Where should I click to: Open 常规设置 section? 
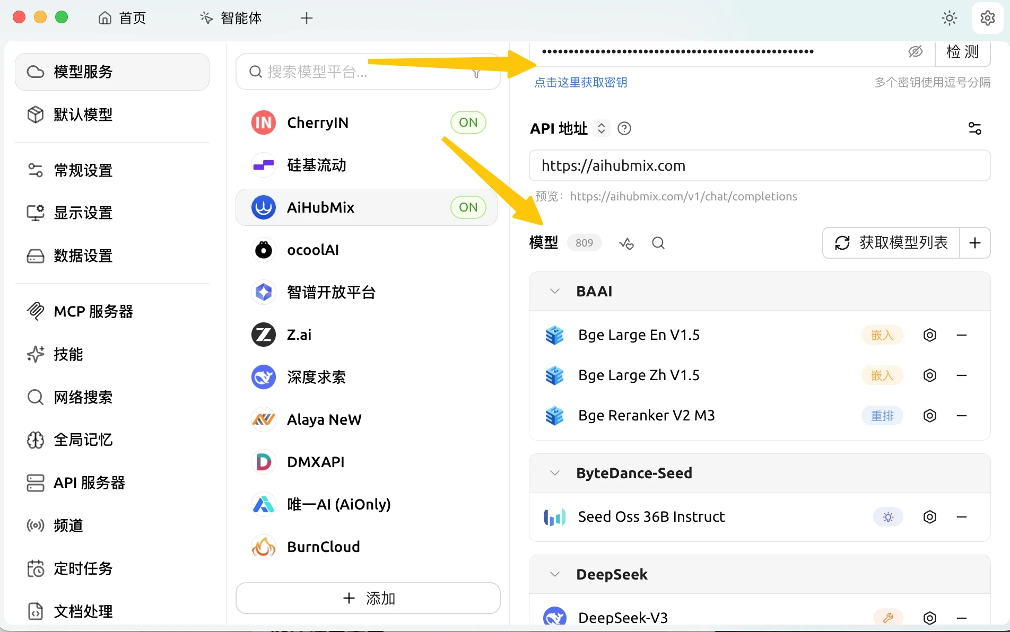point(112,170)
